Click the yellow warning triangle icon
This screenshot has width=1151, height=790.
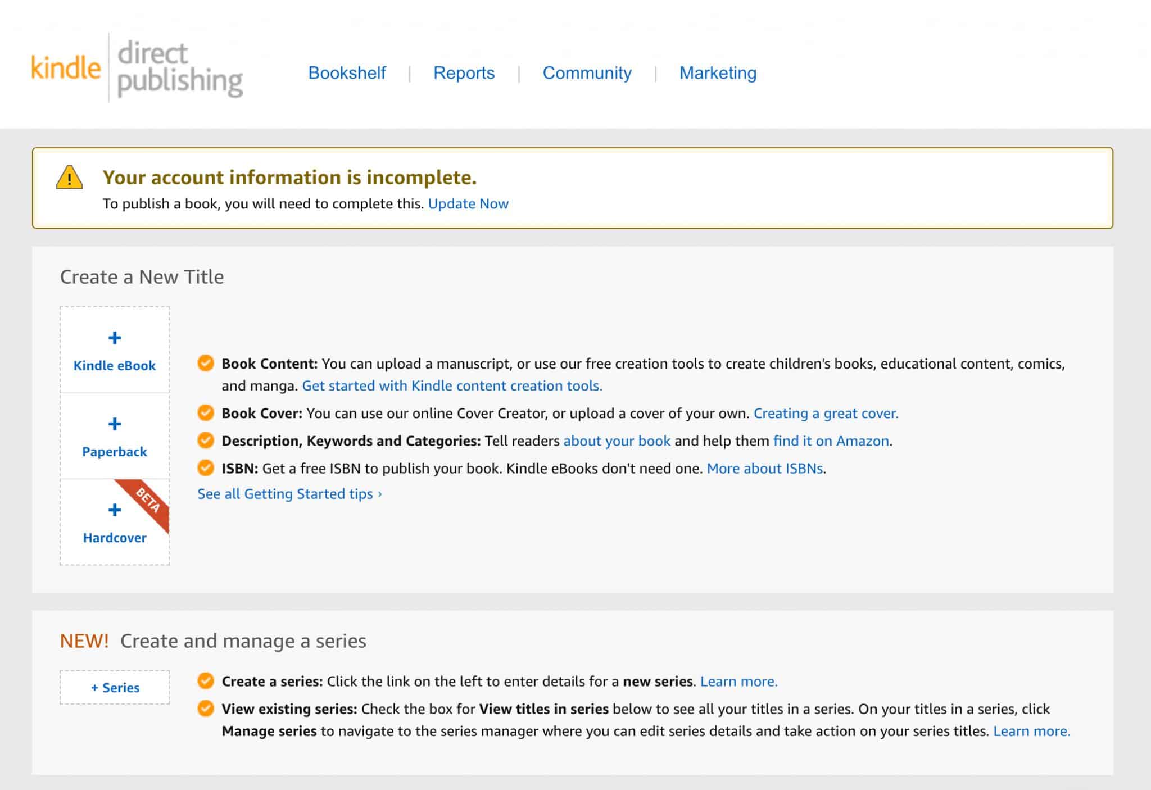[70, 178]
